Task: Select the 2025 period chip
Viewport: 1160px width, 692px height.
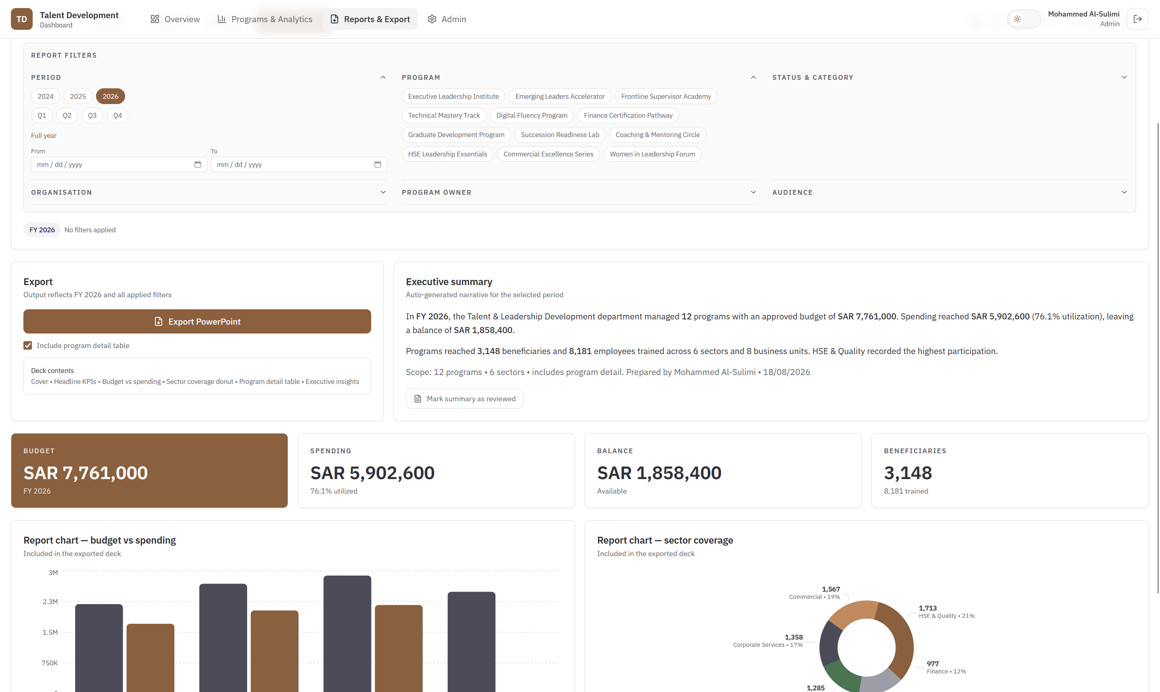Action: click(78, 96)
